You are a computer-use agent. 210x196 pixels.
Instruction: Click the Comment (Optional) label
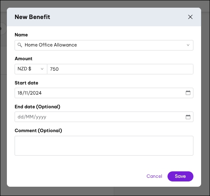click(38, 131)
